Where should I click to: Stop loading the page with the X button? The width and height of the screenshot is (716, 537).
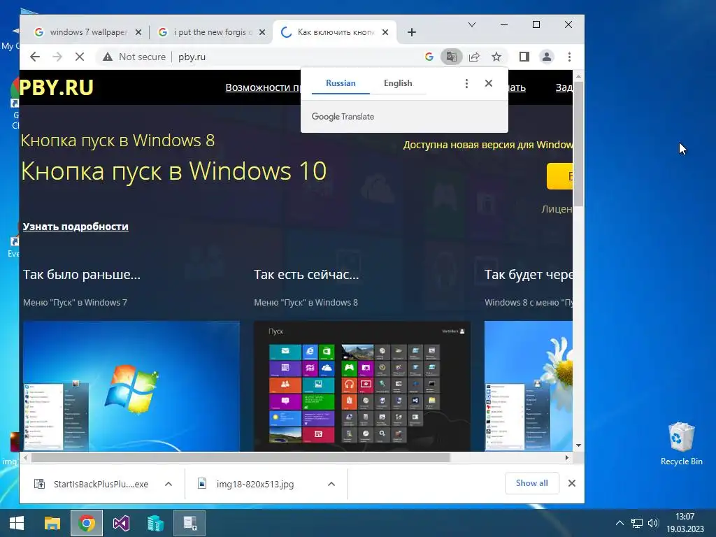[80, 57]
